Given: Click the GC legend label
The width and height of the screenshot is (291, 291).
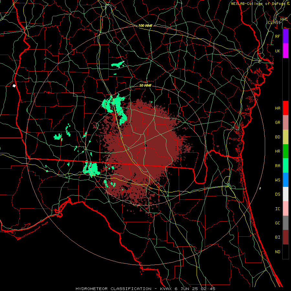Looking at the screenshot, I should [x=278, y=223].
